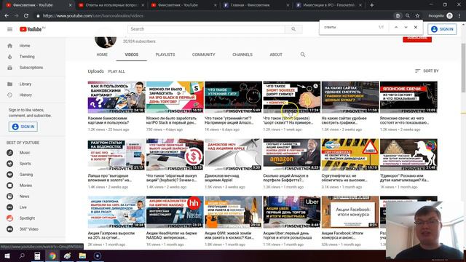Click the channel search magnifier icon

tap(303, 55)
